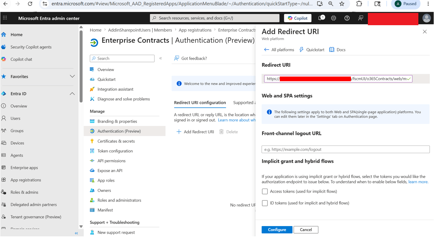Open Security Copilot agents
Viewport: 434px width, 237px height.
click(x=31, y=47)
